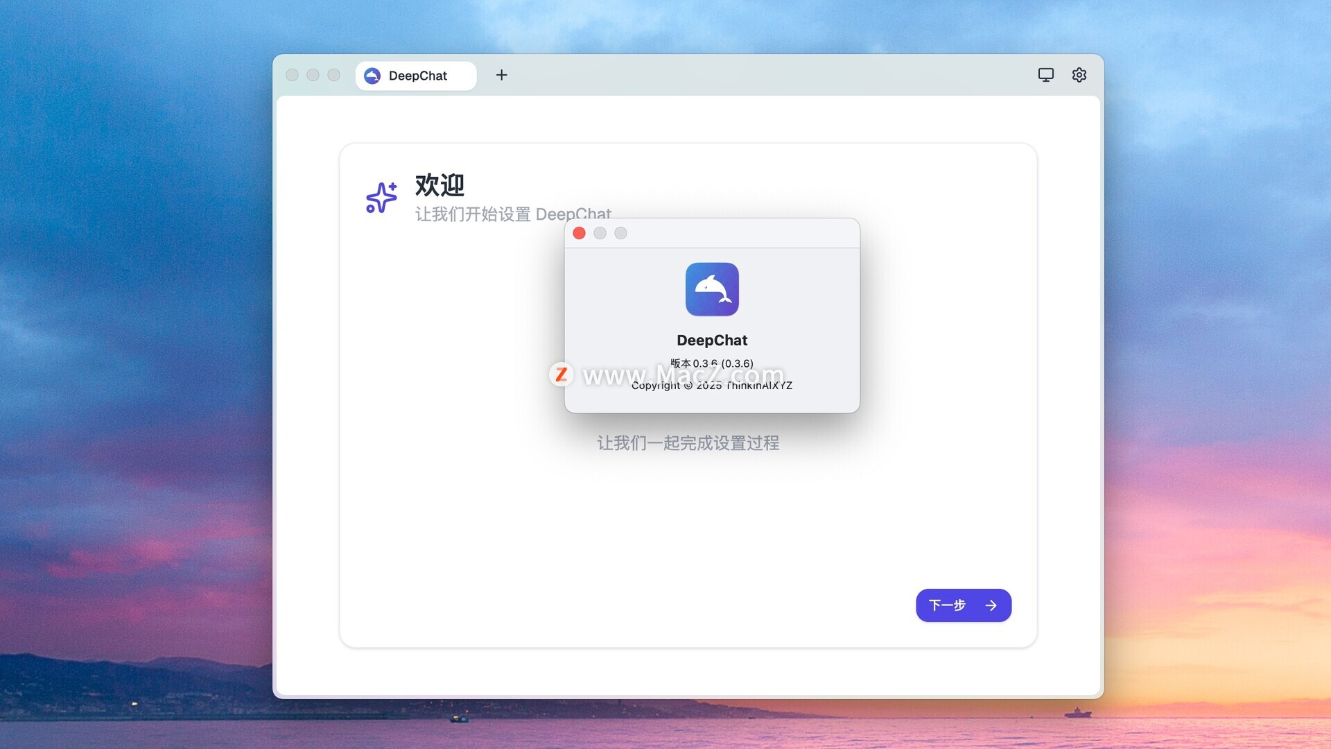Close the About DeepChat dialog with the red button

579,233
